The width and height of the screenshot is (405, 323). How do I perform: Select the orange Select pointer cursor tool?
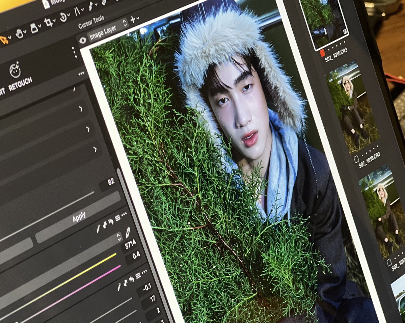click(x=4, y=40)
